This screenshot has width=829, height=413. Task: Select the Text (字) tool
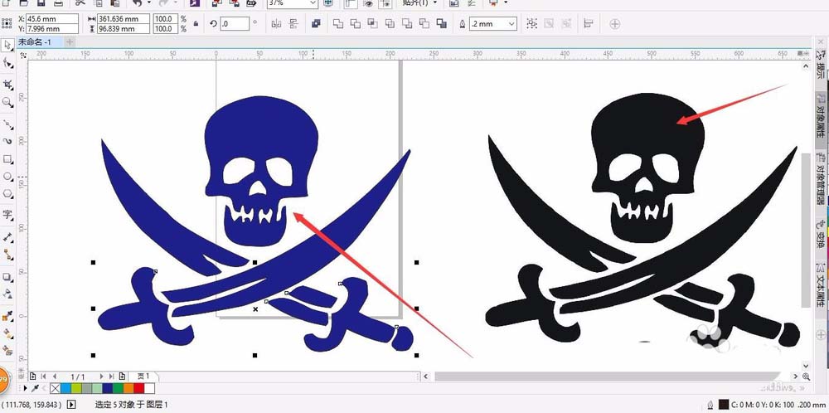coord(8,215)
